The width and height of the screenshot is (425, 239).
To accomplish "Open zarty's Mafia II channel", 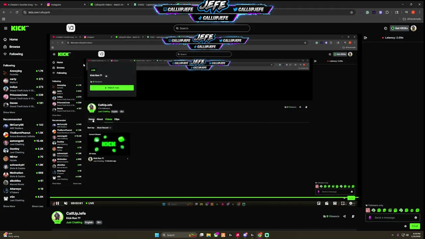I will coord(23,80).
